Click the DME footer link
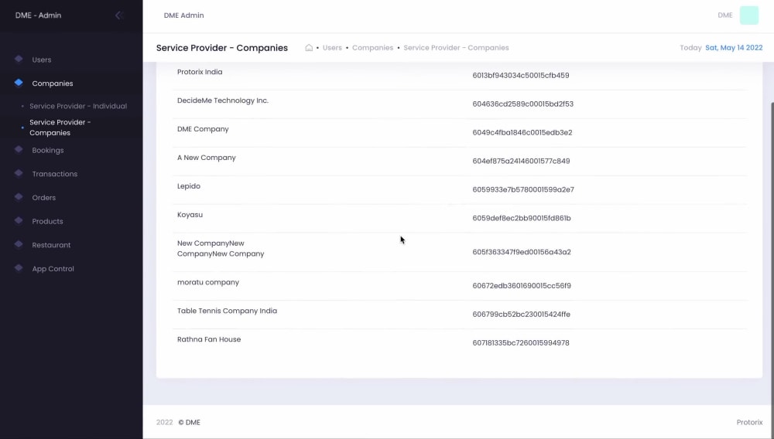This screenshot has width=774, height=439. click(190, 422)
